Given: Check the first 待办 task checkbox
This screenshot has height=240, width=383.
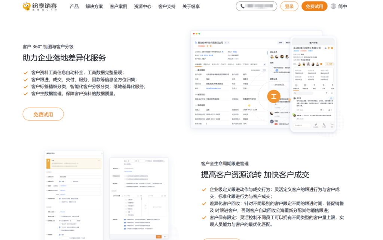Looking at the screenshot, I should 272,67.
